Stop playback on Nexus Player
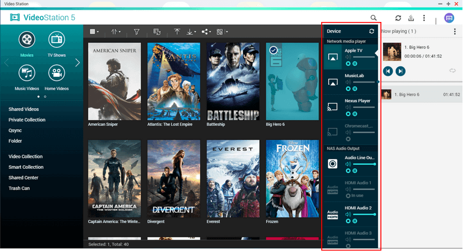463x252 pixels. (x=348, y=114)
